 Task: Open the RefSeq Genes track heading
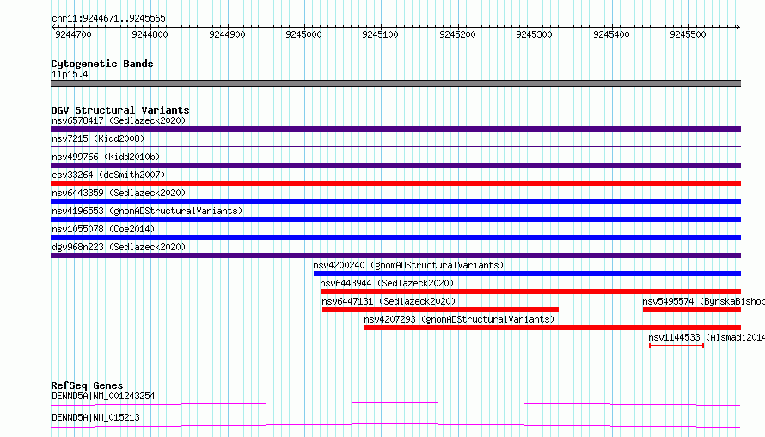(x=87, y=385)
